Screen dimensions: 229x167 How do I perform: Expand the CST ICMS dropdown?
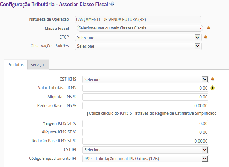(145, 79)
